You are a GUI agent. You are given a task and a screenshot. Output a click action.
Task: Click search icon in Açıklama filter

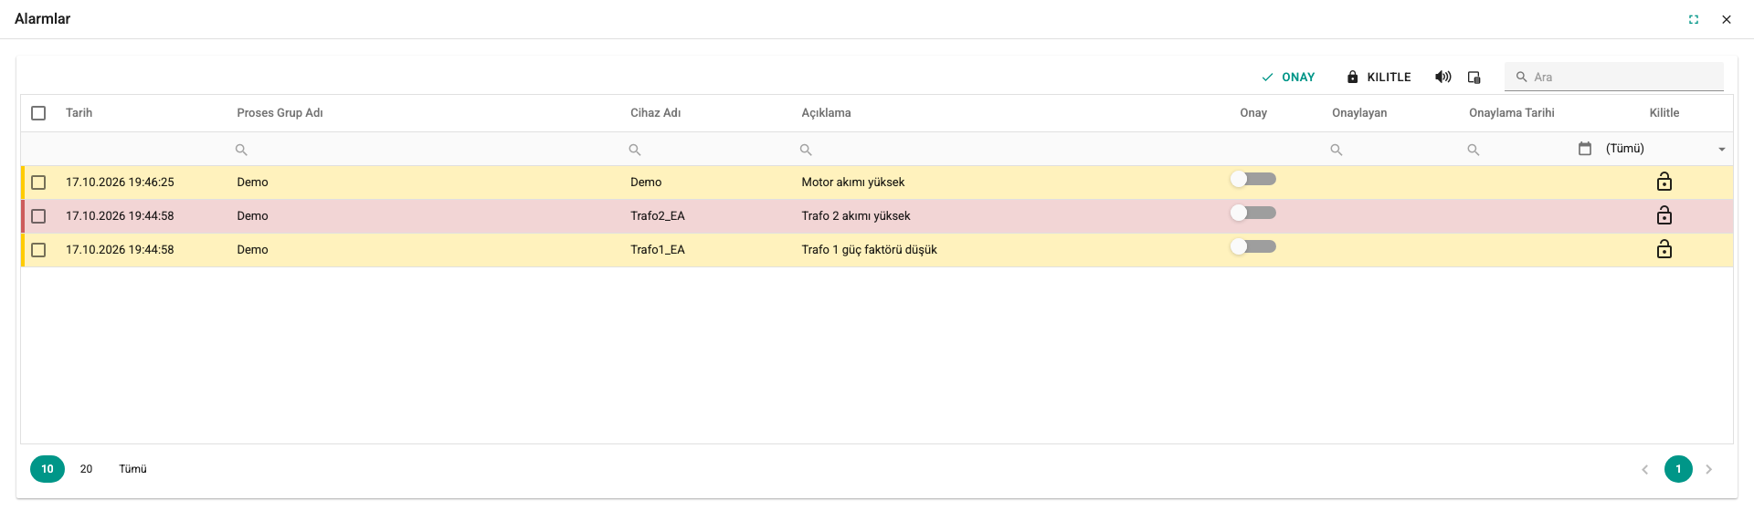click(806, 150)
